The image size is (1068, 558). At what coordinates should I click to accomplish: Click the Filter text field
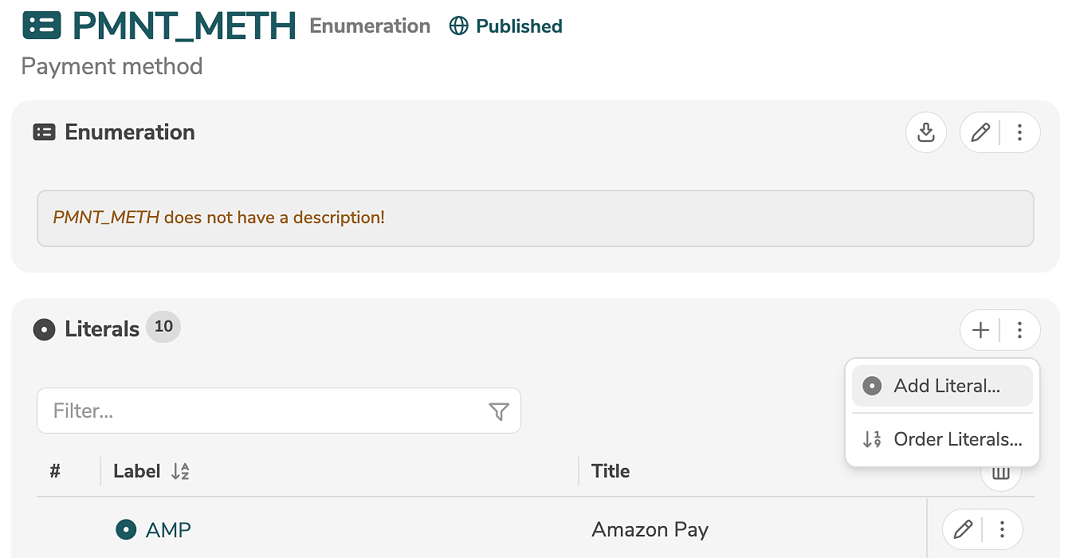(263, 411)
